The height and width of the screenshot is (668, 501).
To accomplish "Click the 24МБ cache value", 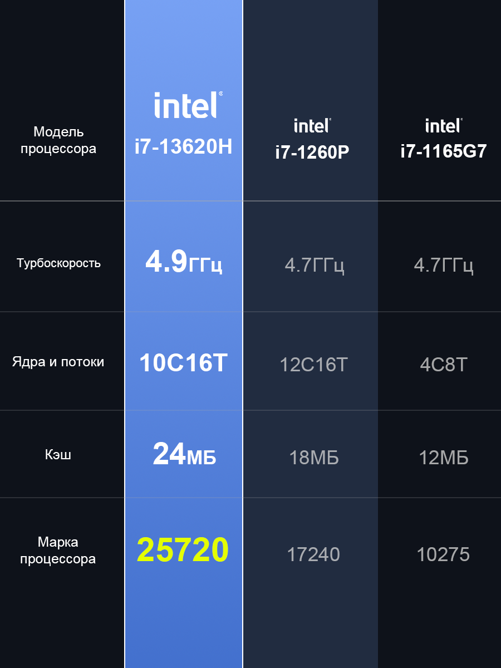I will tap(184, 454).
